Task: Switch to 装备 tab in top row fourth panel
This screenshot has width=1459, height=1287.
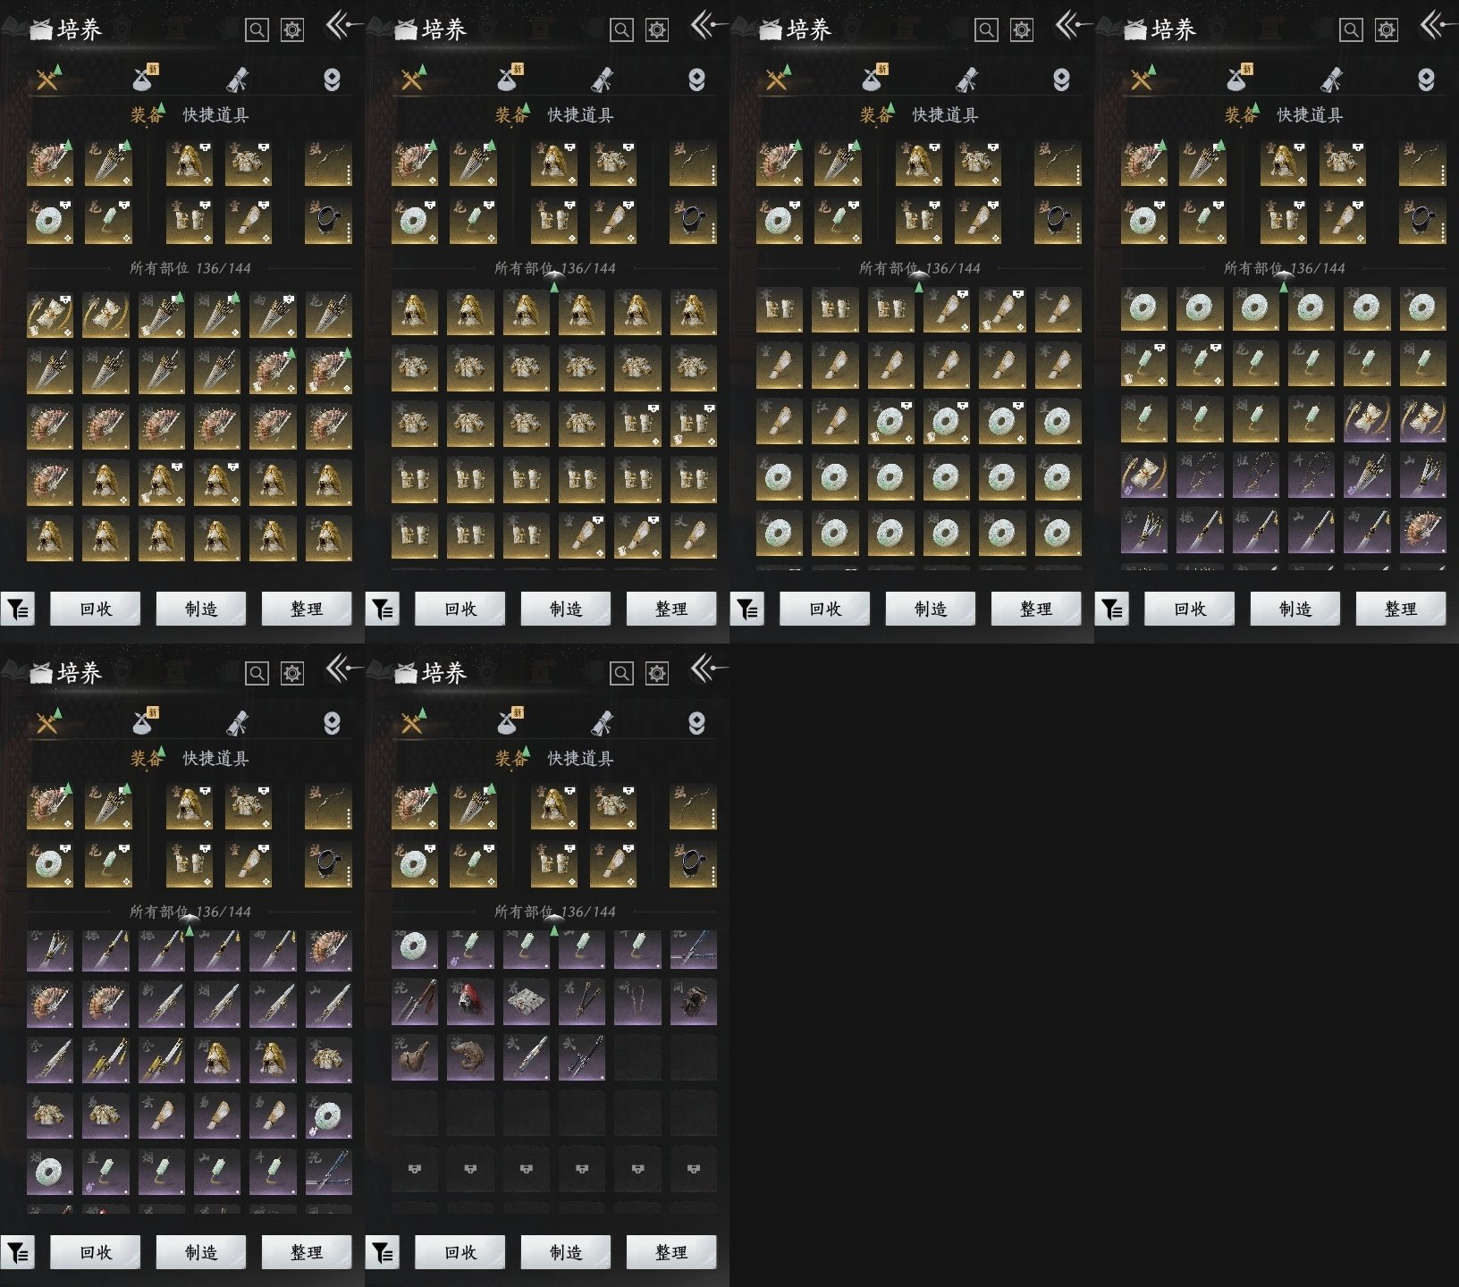Action: click(x=1241, y=114)
